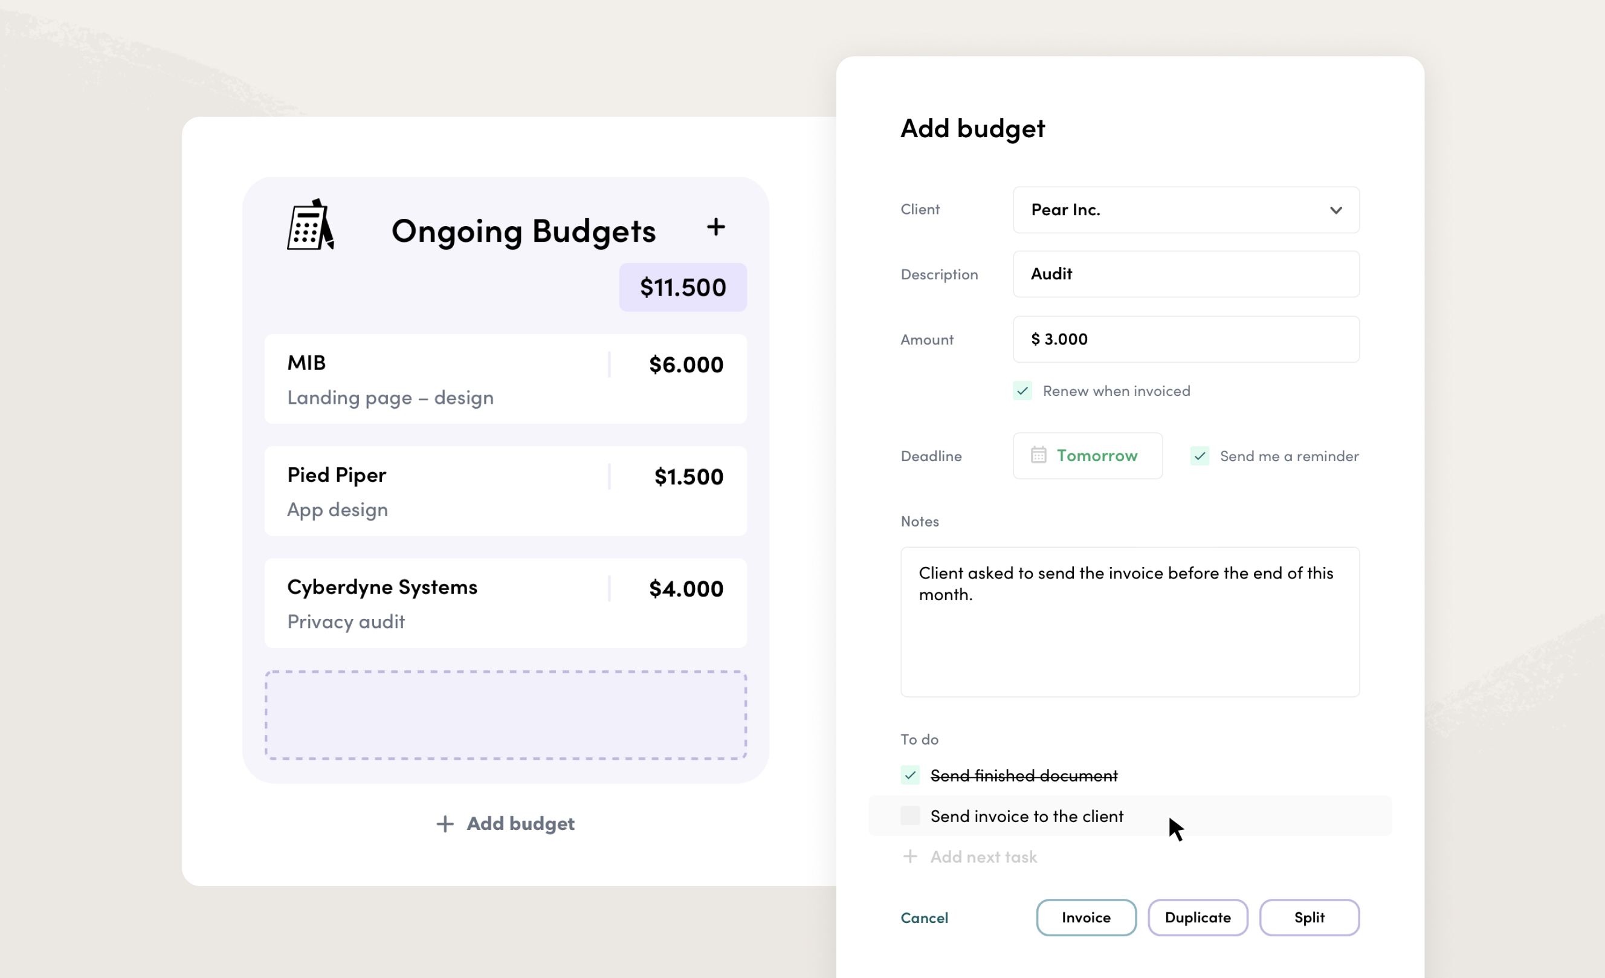The image size is (1605, 978).
Task: Click the $1.500 amount on Pied Piper card
Action: (x=688, y=477)
